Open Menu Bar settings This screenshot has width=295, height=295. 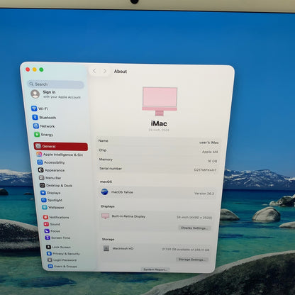50,178
